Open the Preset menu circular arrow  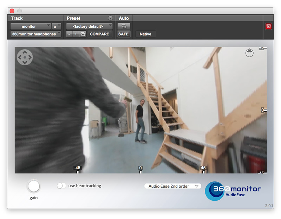[110, 18]
